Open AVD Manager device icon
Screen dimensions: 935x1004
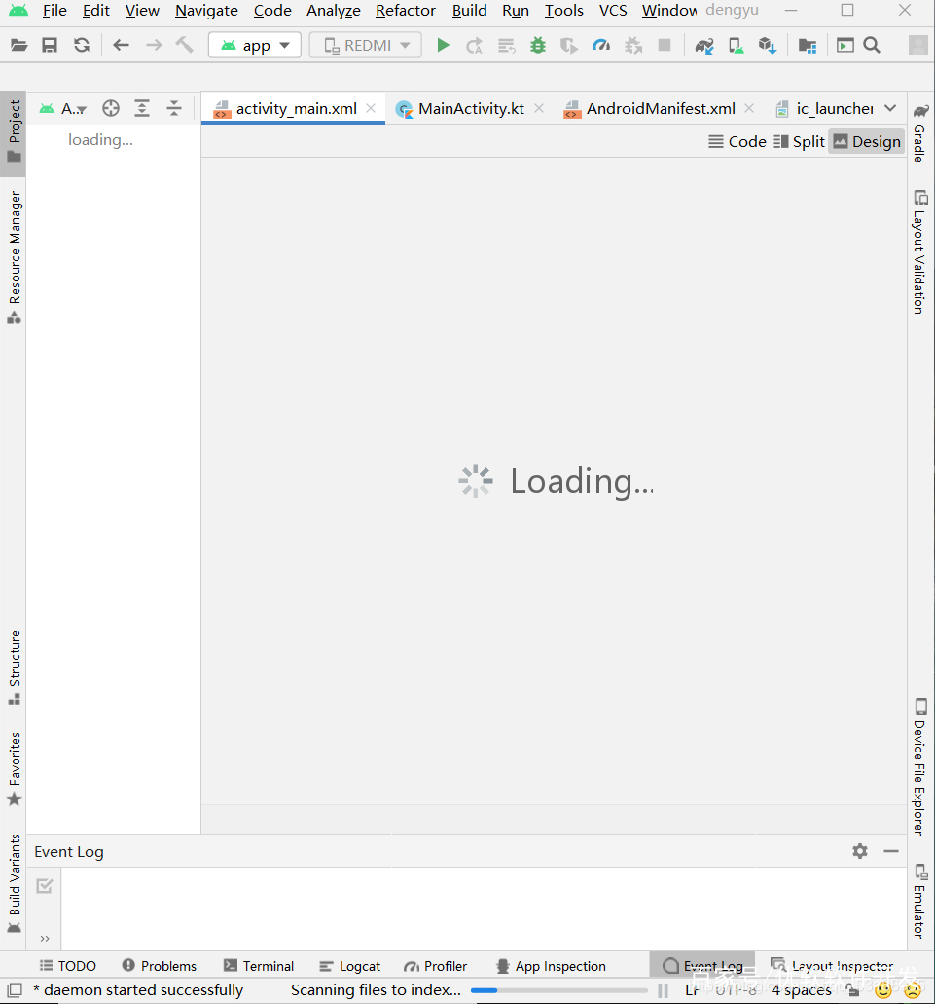[x=737, y=46]
